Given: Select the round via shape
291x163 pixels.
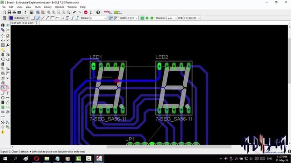Looking at the screenshot, I should click(147, 18).
